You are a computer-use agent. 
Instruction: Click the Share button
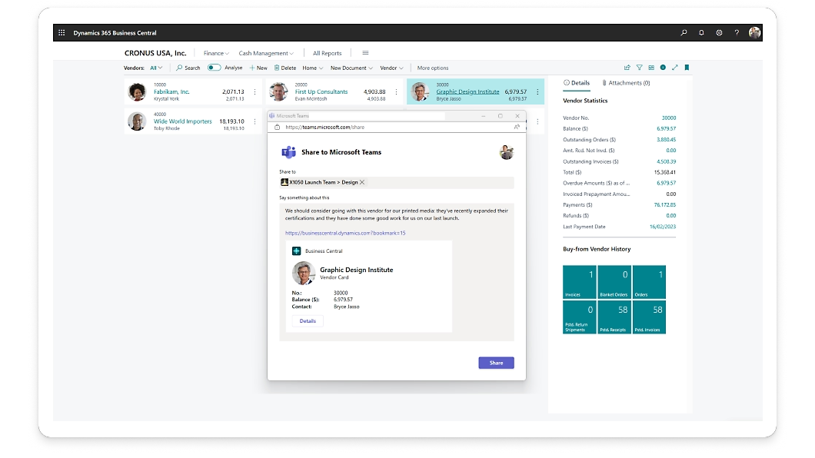click(497, 363)
